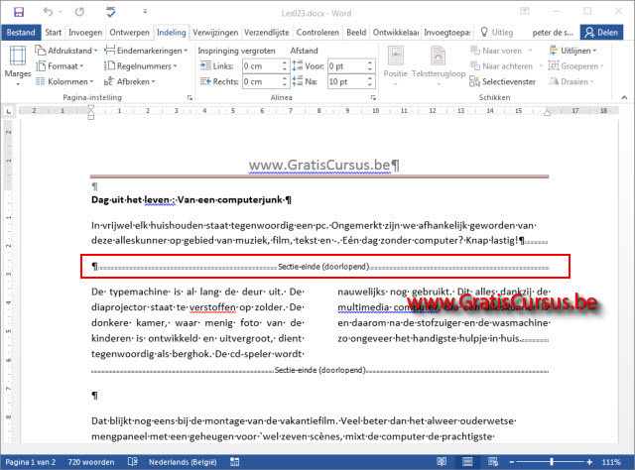Click Nederlands (België) language indicator
The width and height of the screenshot is (635, 470).
[183, 462]
